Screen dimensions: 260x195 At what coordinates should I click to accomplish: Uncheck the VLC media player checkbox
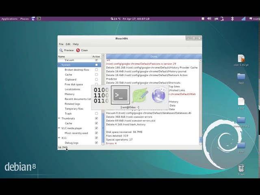[97, 128]
